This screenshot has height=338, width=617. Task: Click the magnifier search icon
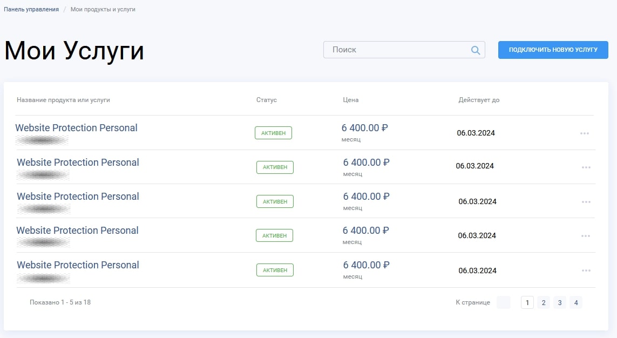click(476, 50)
